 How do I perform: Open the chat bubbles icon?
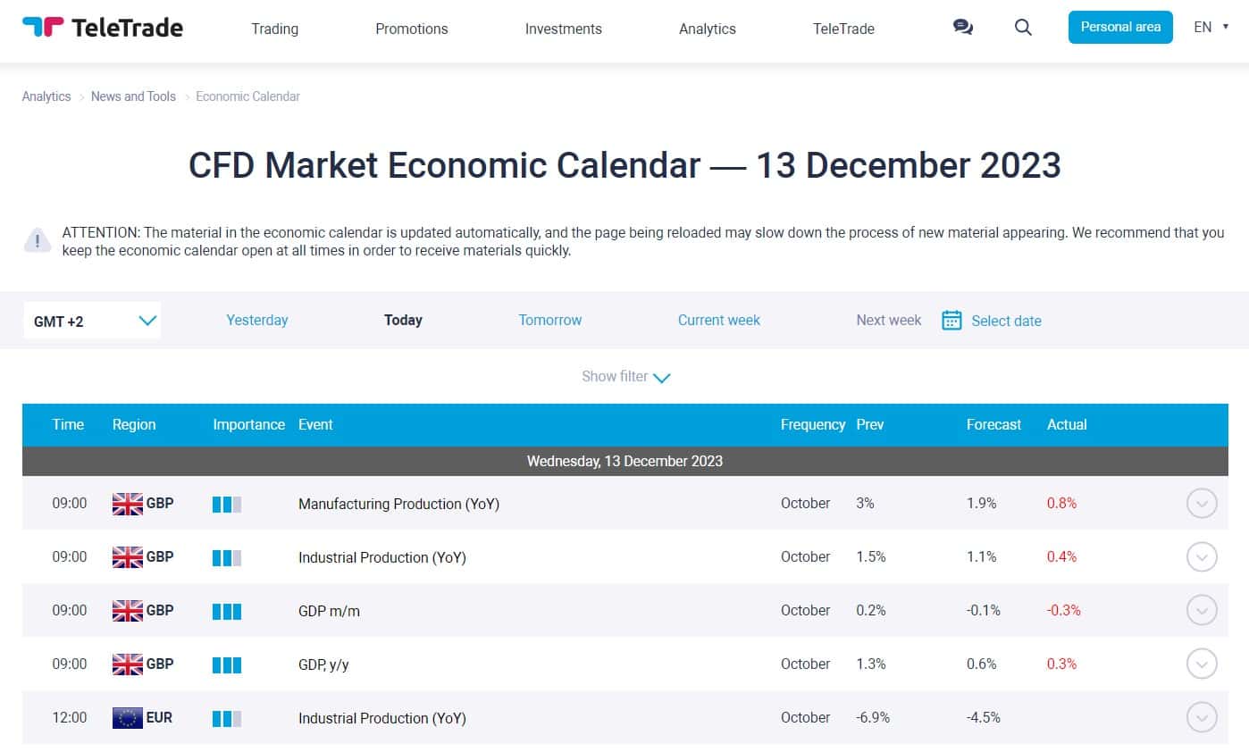(963, 28)
